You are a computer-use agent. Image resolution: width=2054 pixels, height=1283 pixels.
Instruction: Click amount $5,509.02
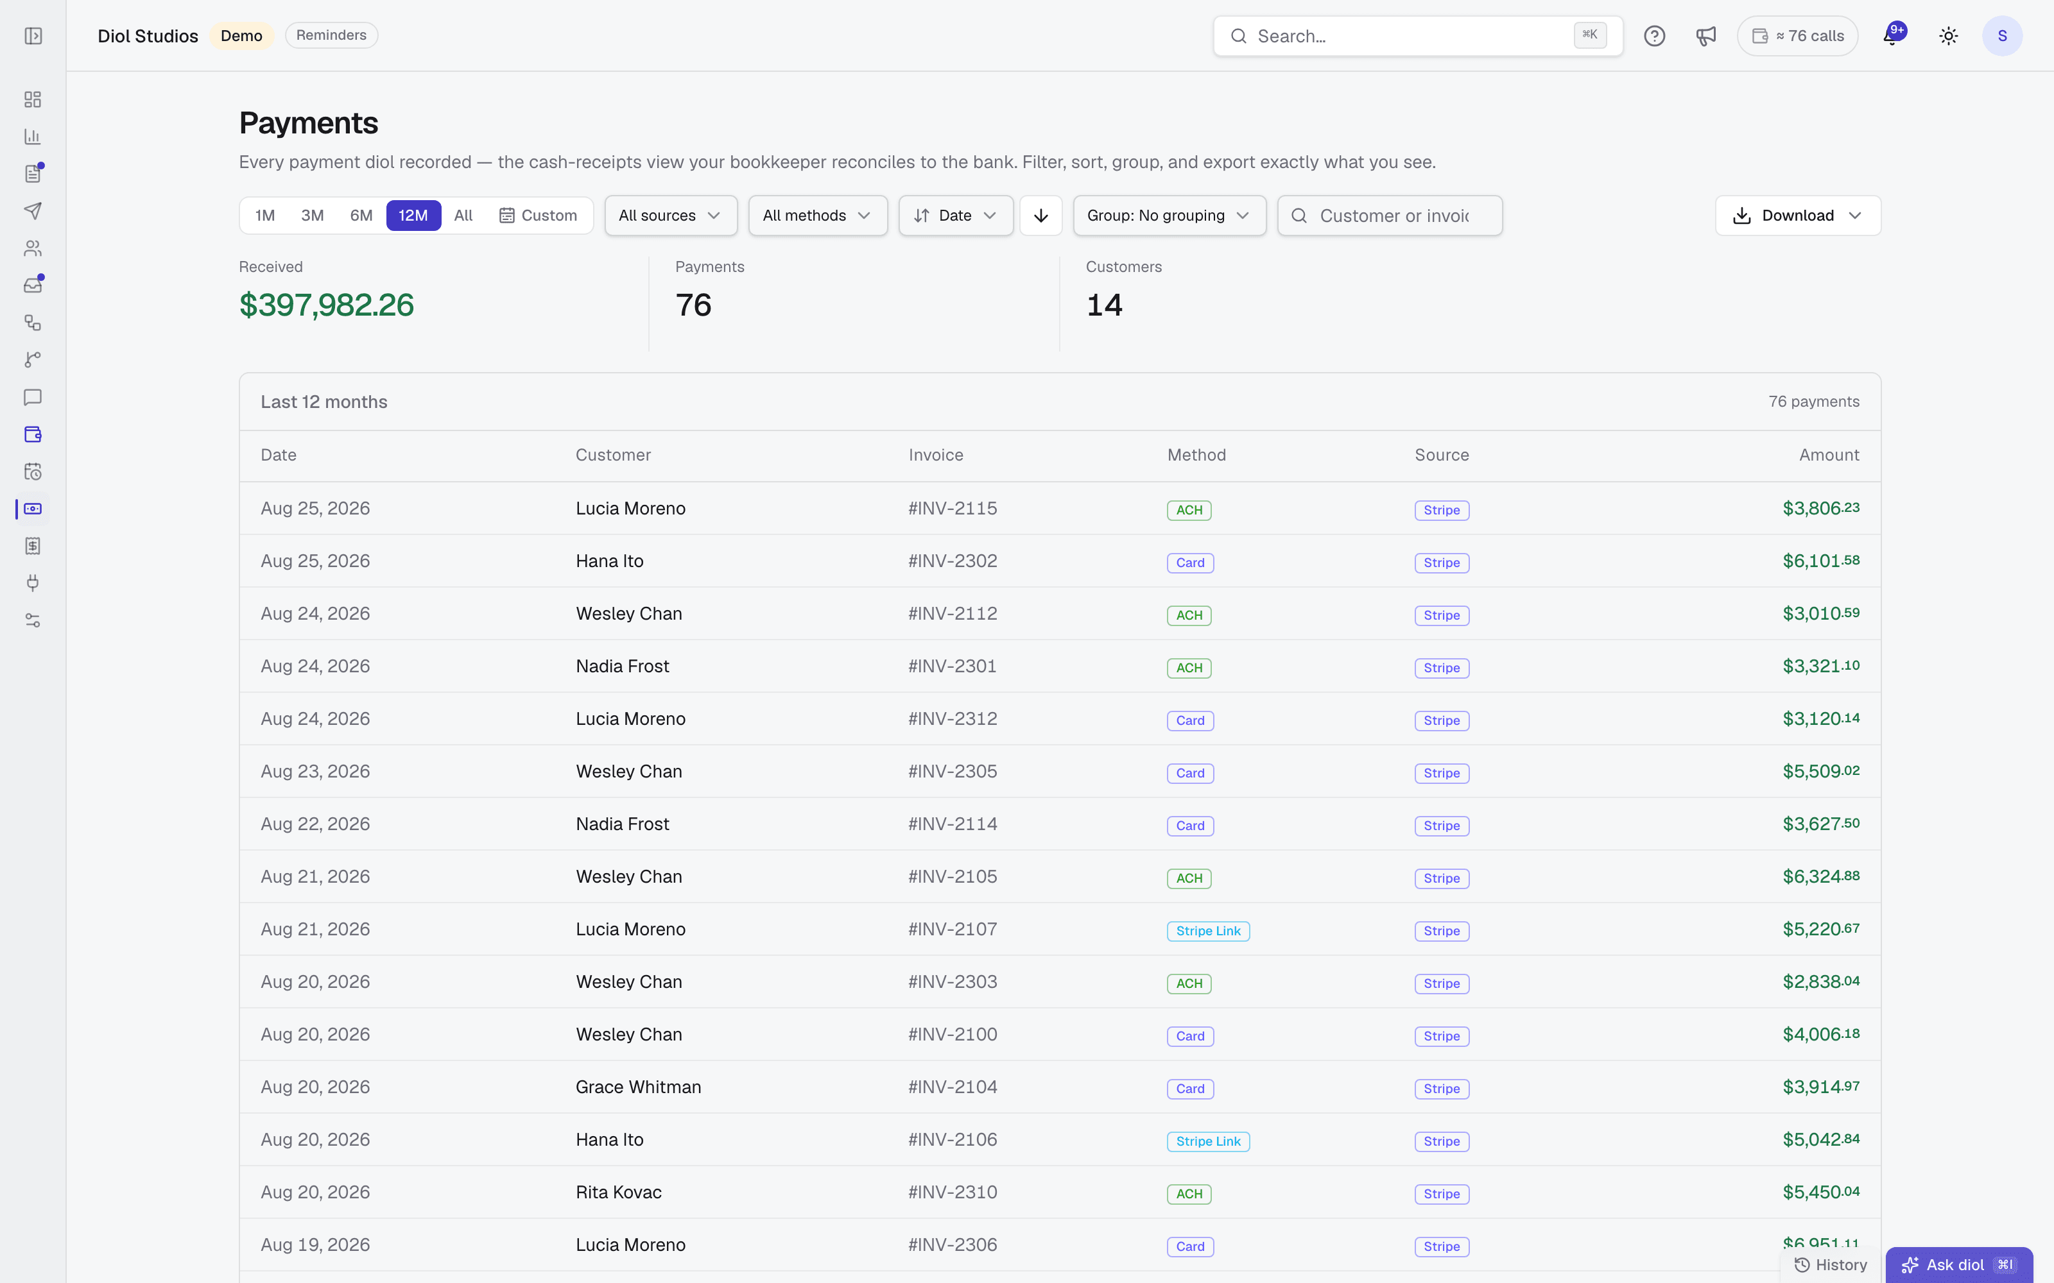1820,771
